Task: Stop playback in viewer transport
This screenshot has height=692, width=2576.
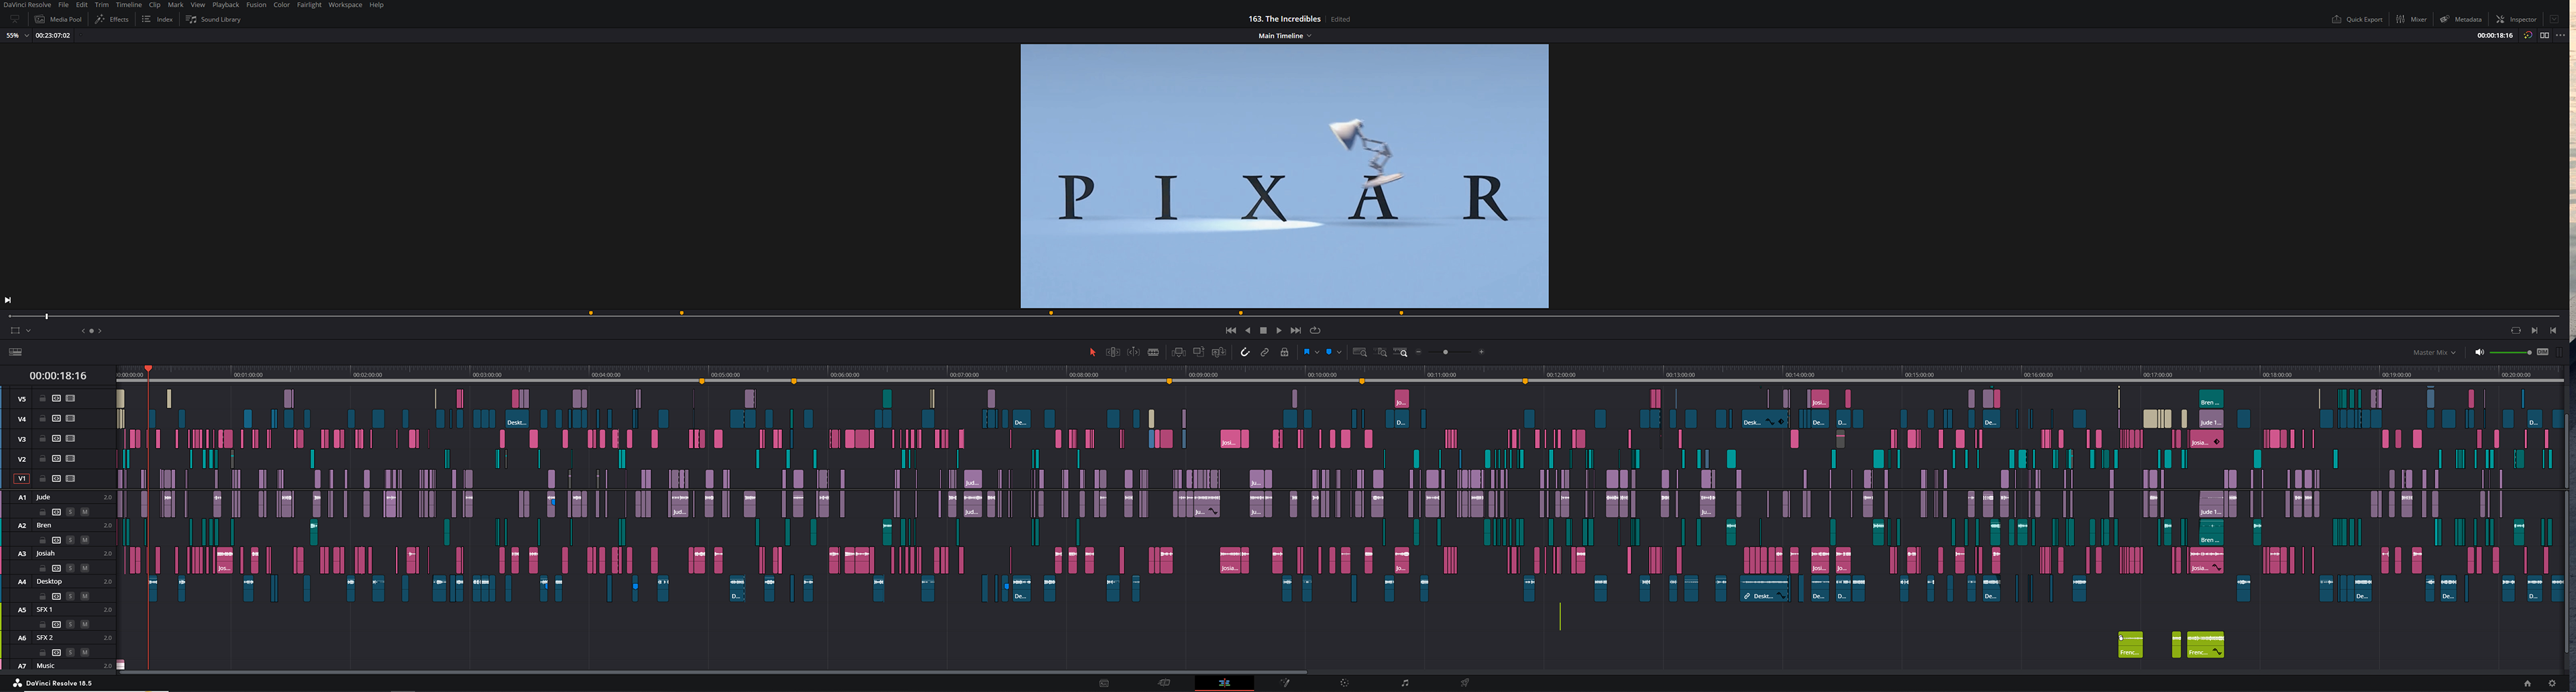Action: coord(1263,330)
